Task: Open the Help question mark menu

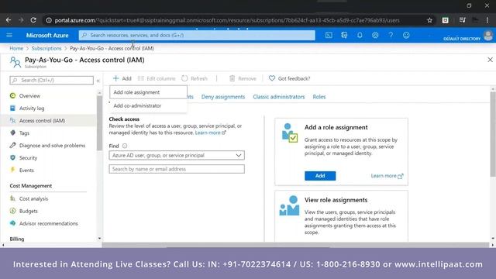Action: [391, 35]
